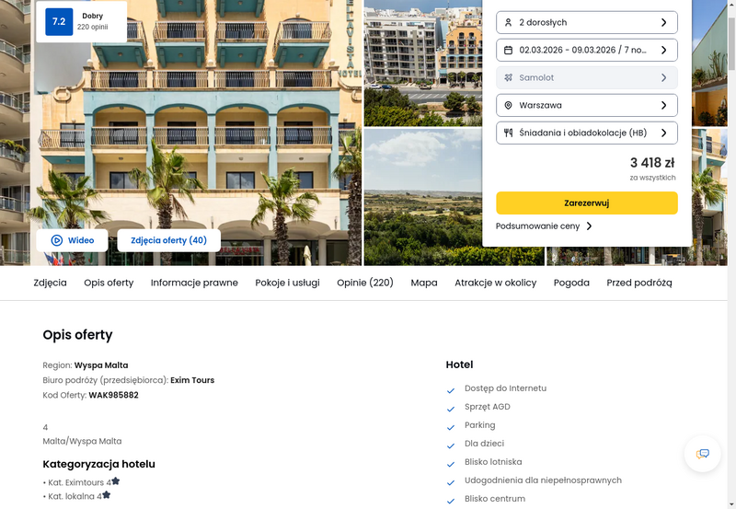Click the 7.2 rating badge
This screenshot has height=509, width=736.
click(x=59, y=21)
